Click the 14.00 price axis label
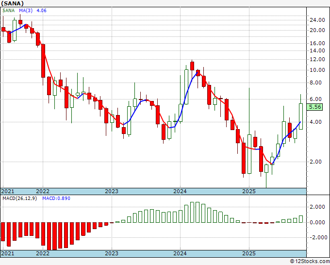This screenshot has height=265, width=330. (x=317, y=50)
